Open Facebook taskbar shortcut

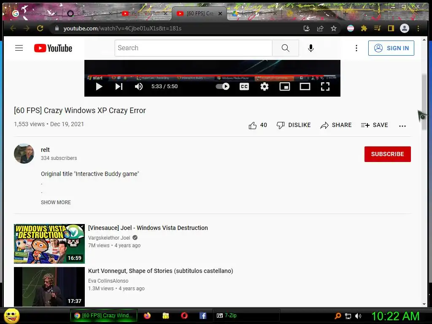[x=203, y=316]
